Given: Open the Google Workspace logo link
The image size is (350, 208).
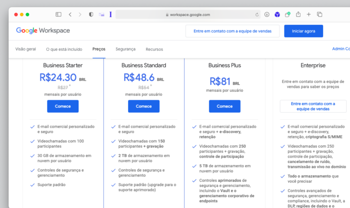Looking at the screenshot, I should pyautogui.click(x=43, y=30).
